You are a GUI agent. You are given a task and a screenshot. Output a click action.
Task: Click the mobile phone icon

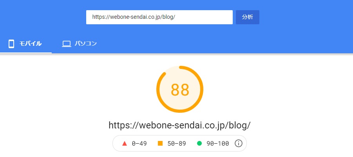(x=11, y=43)
